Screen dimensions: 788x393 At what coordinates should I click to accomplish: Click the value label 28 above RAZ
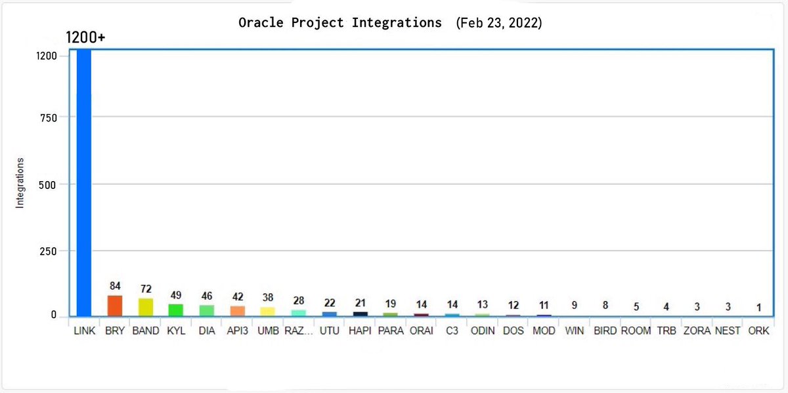(x=299, y=300)
